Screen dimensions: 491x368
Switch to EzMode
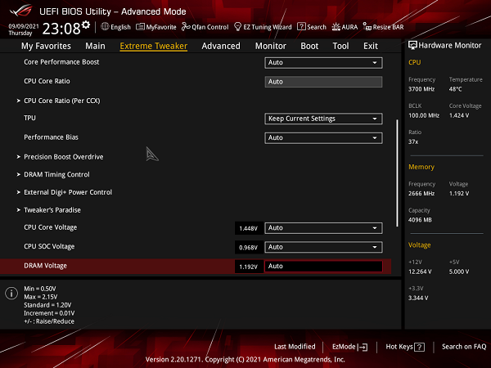(x=349, y=347)
